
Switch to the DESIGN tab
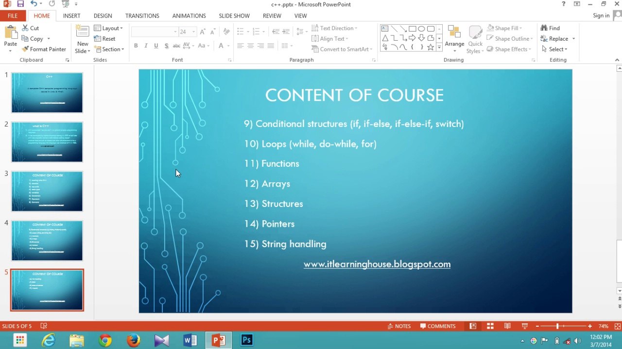click(103, 16)
